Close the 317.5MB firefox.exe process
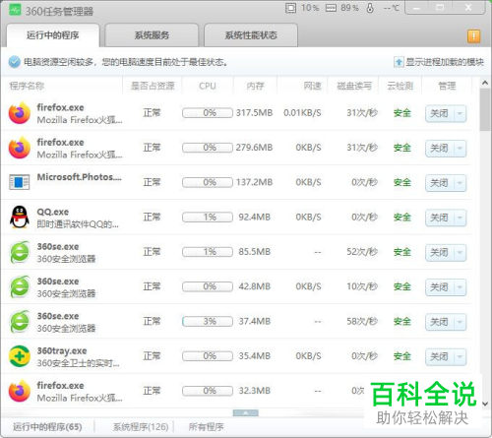The width and height of the screenshot is (492, 438). point(439,113)
